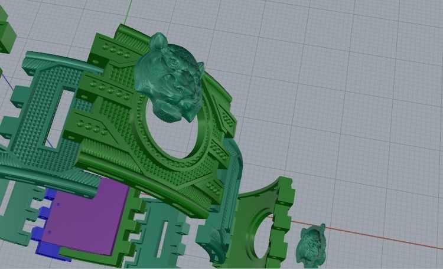Screen dimensions: 443x269
Task: Select the purple square plate
Action: click(84, 217)
